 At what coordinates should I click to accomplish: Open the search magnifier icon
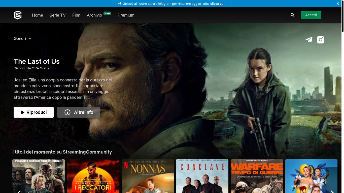tap(292, 15)
